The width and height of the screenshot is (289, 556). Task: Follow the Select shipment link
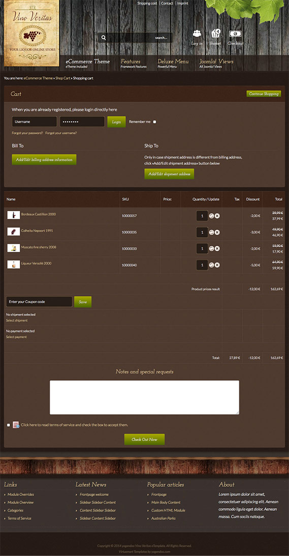(x=17, y=320)
